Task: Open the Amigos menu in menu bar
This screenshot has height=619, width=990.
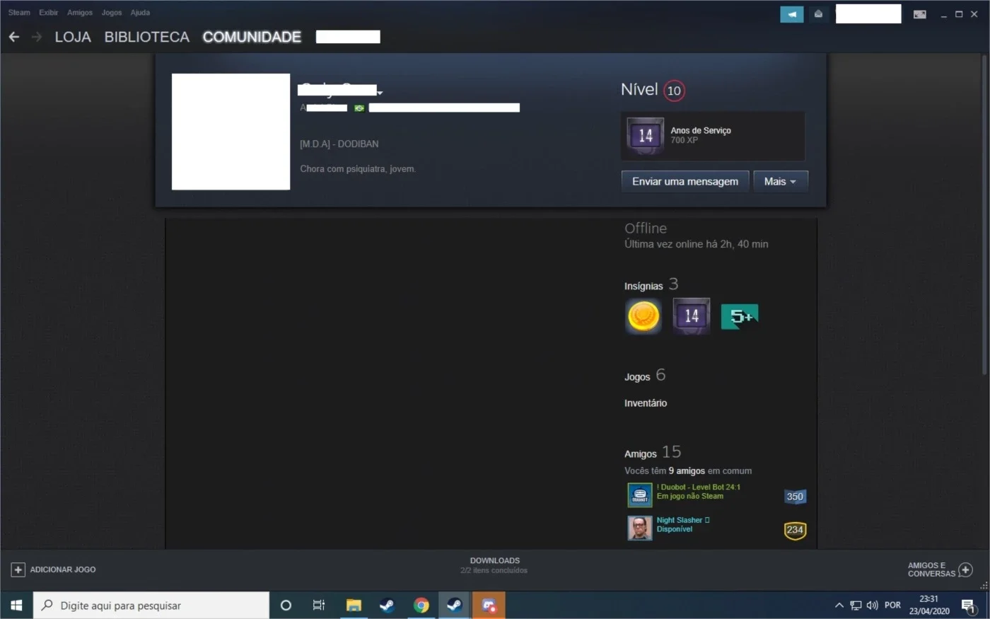Action: [80, 13]
